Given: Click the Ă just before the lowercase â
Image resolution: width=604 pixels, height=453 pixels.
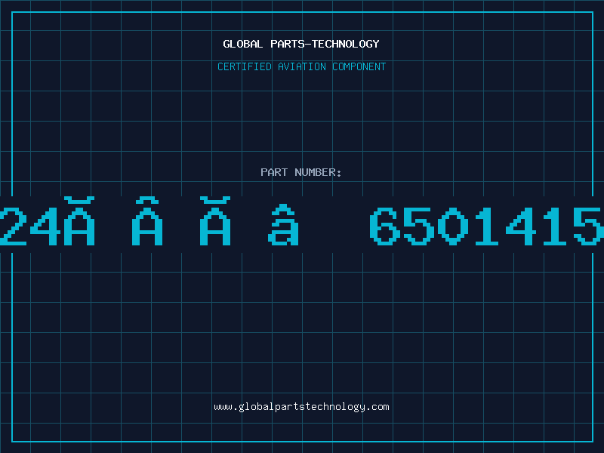Looking at the screenshot, I should tap(215, 221).
